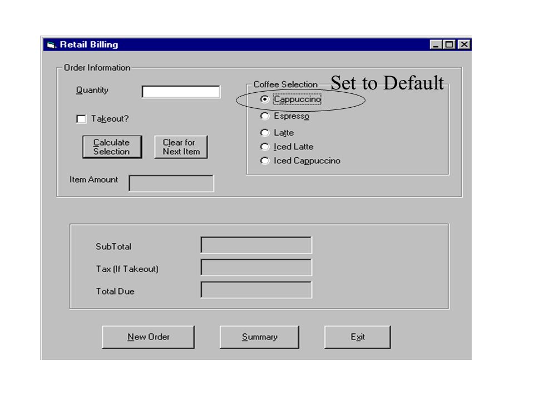This screenshot has height=400, width=534.
Task: Click the Exit button
Action: coord(358,337)
